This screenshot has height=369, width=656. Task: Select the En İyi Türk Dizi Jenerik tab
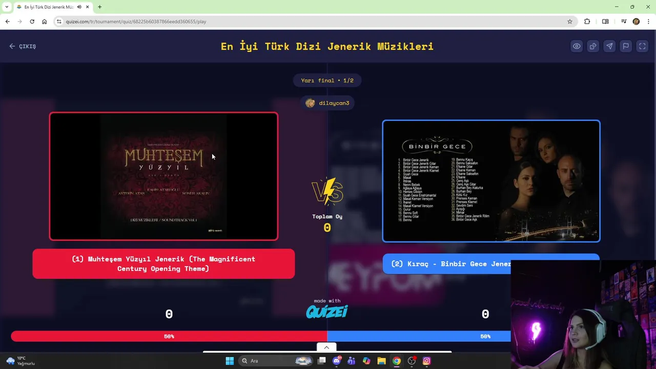49,7
